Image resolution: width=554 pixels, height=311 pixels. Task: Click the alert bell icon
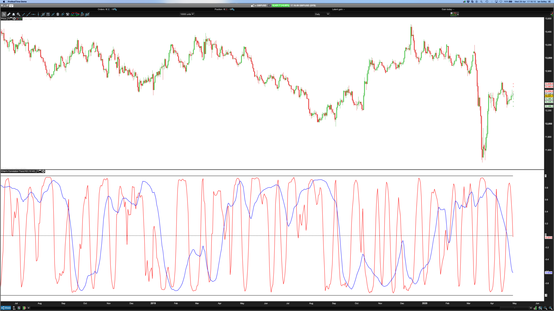[x=14, y=14]
